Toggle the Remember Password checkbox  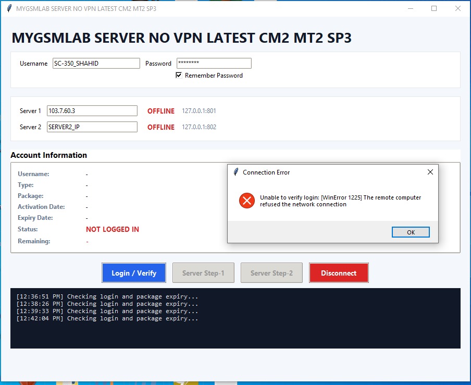point(179,75)
